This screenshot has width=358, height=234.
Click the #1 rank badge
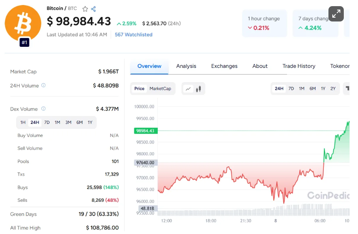[x=25, y=42]
